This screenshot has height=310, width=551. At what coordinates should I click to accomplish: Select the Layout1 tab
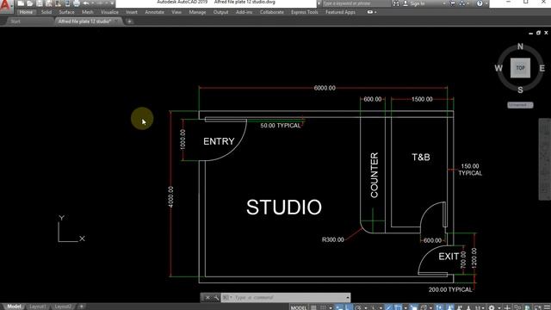coord(38,307)
